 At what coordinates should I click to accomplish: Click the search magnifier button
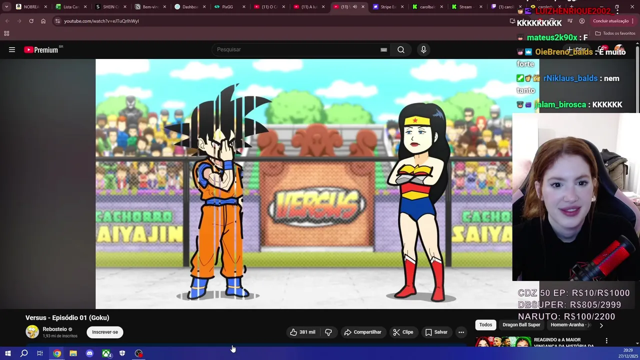point(401,49)
